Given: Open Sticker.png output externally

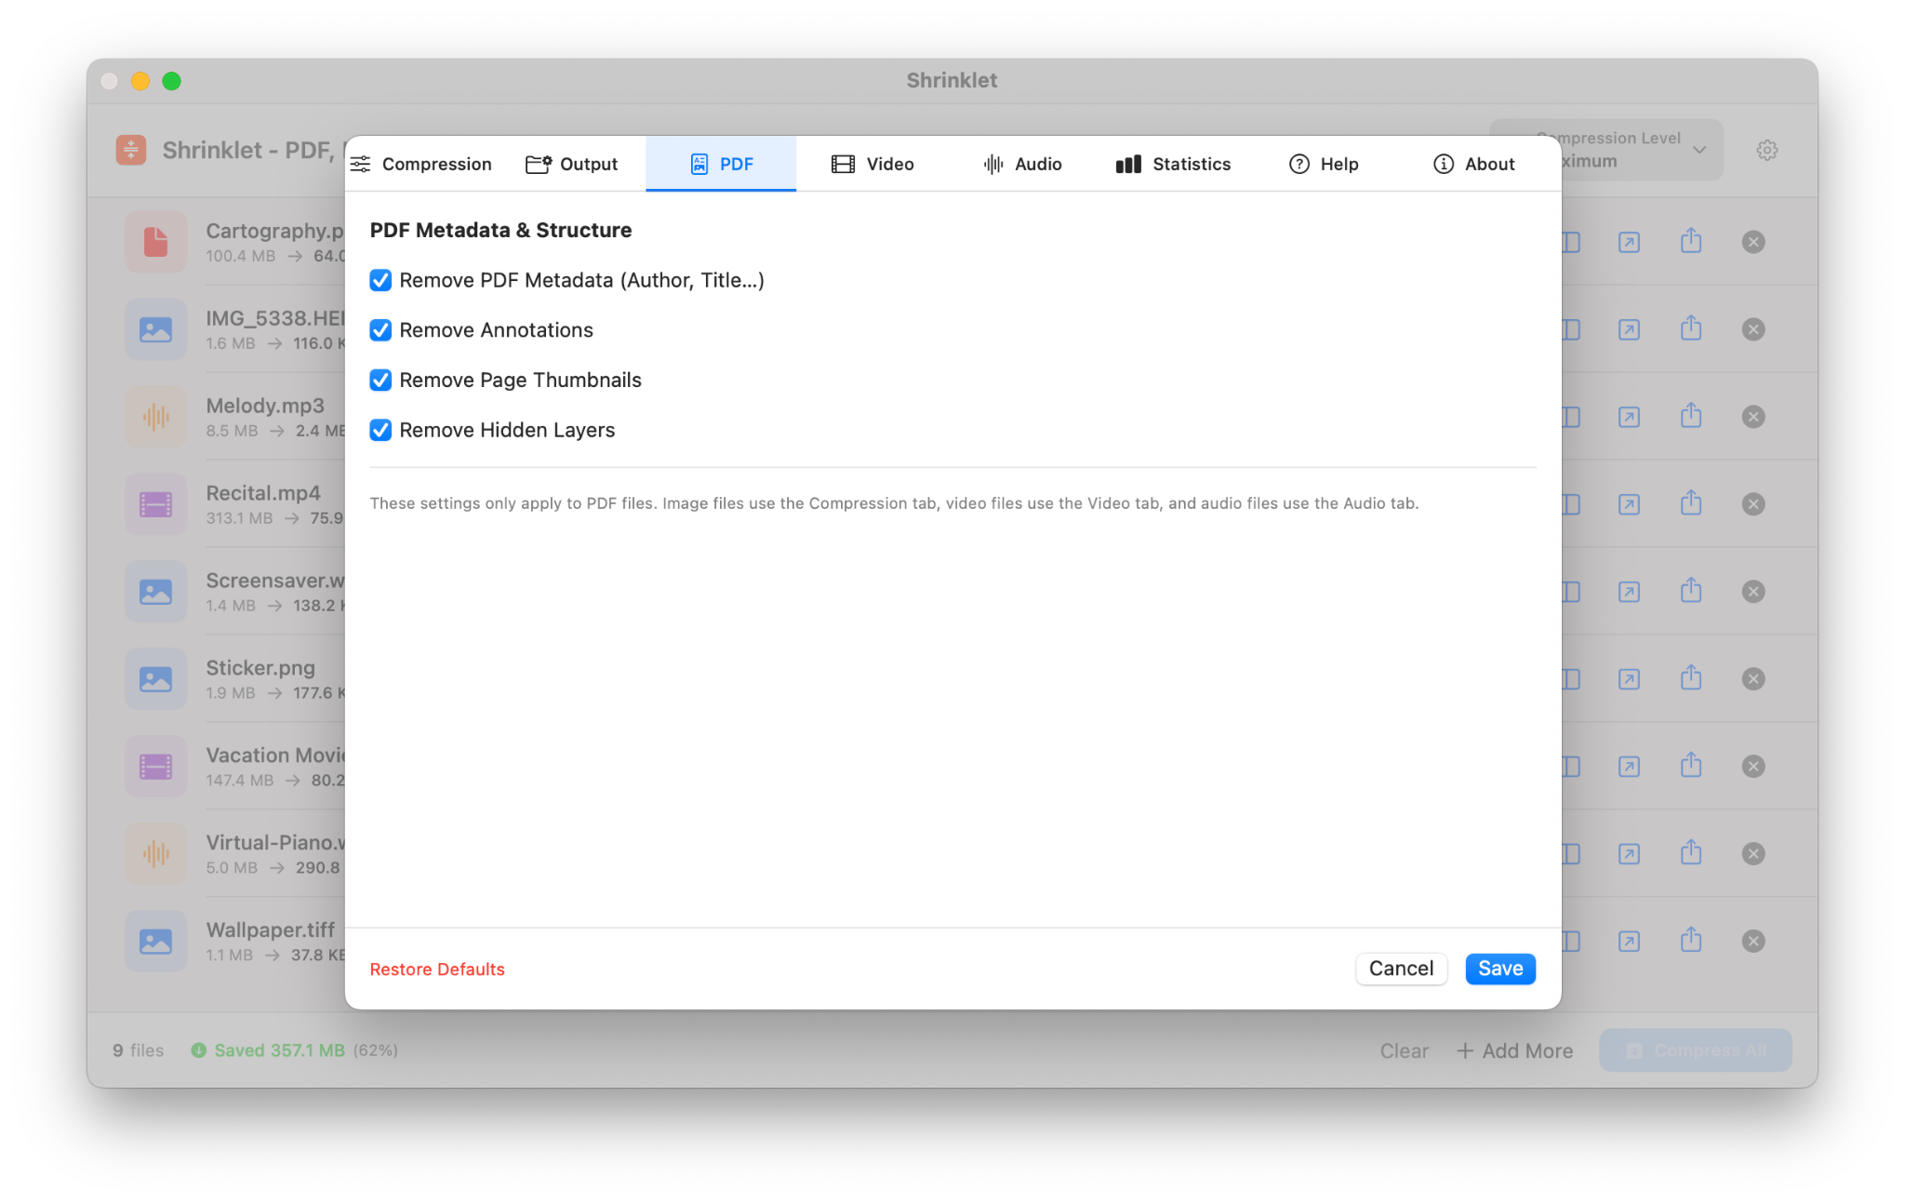Looking at the screenshot, I should 1629,679.
